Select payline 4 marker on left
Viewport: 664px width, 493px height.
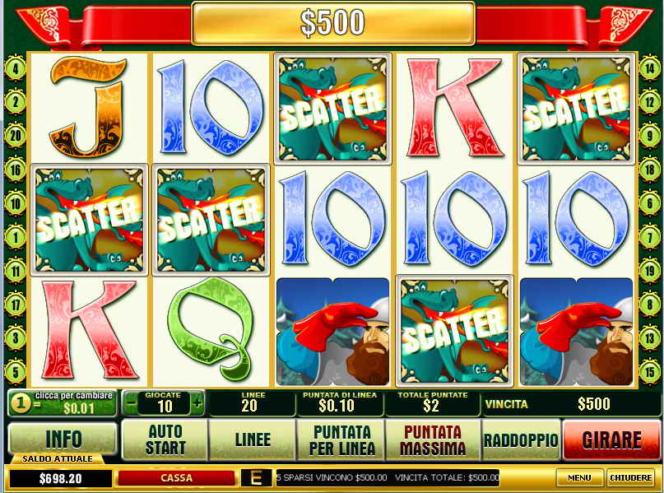click(16, 67)
